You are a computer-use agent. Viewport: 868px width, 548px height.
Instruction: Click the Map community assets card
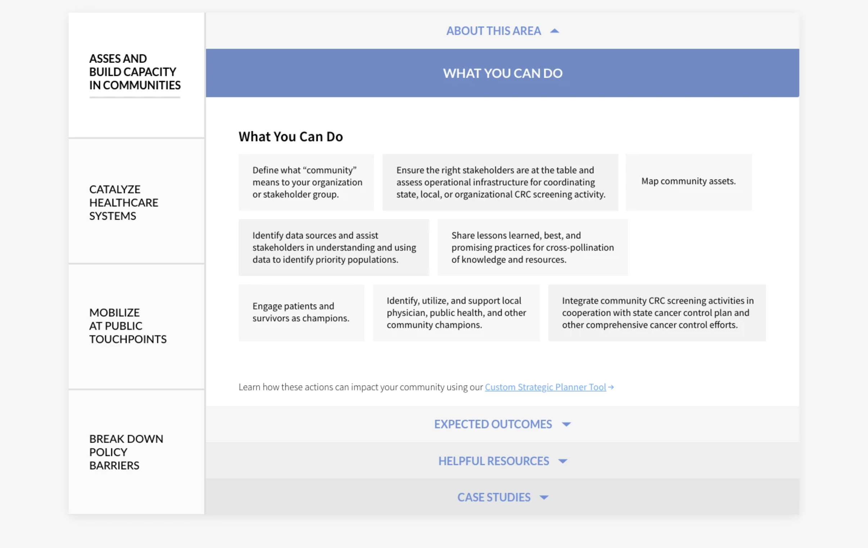tap(688, 182)
